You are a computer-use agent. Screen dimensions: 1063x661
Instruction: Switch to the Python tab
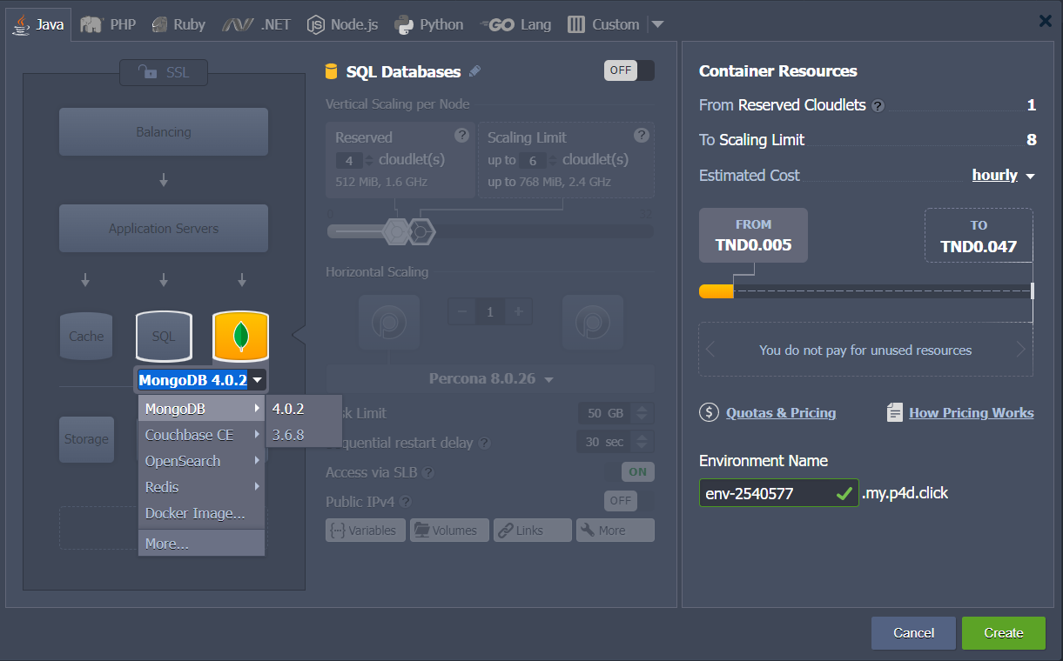[429, 24]
